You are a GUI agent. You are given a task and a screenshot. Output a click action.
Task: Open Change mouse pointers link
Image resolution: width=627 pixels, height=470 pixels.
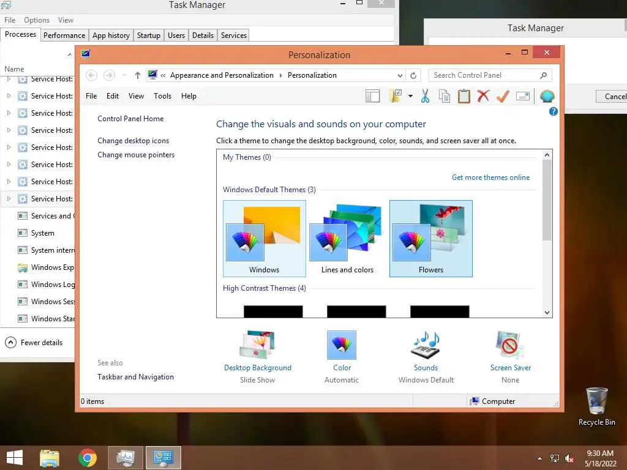click(136, 155)
